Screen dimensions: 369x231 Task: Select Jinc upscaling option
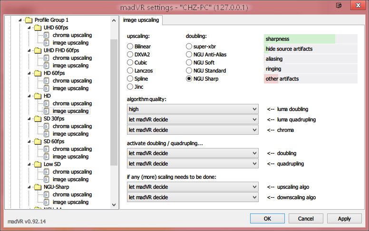[130, 87]
